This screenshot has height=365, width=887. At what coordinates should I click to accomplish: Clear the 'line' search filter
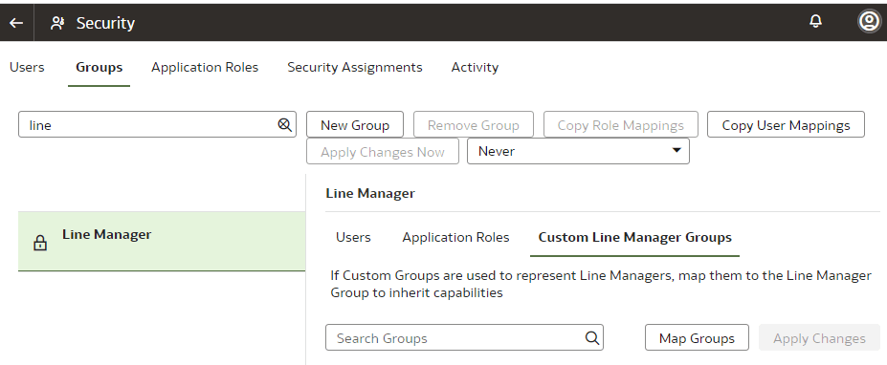tap(284, 125)
